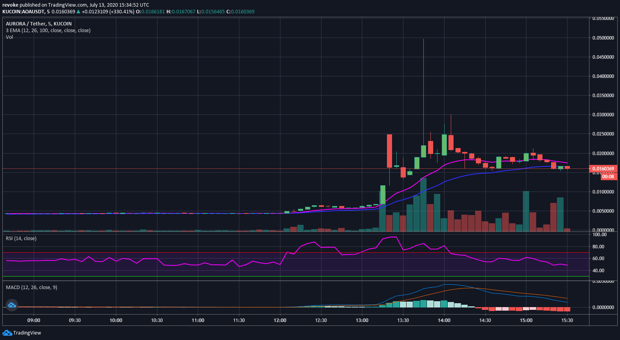This screenshot has width=620, height=340.
Task: Click the TradingView wordmark link
Action: [x=27, y=333]
